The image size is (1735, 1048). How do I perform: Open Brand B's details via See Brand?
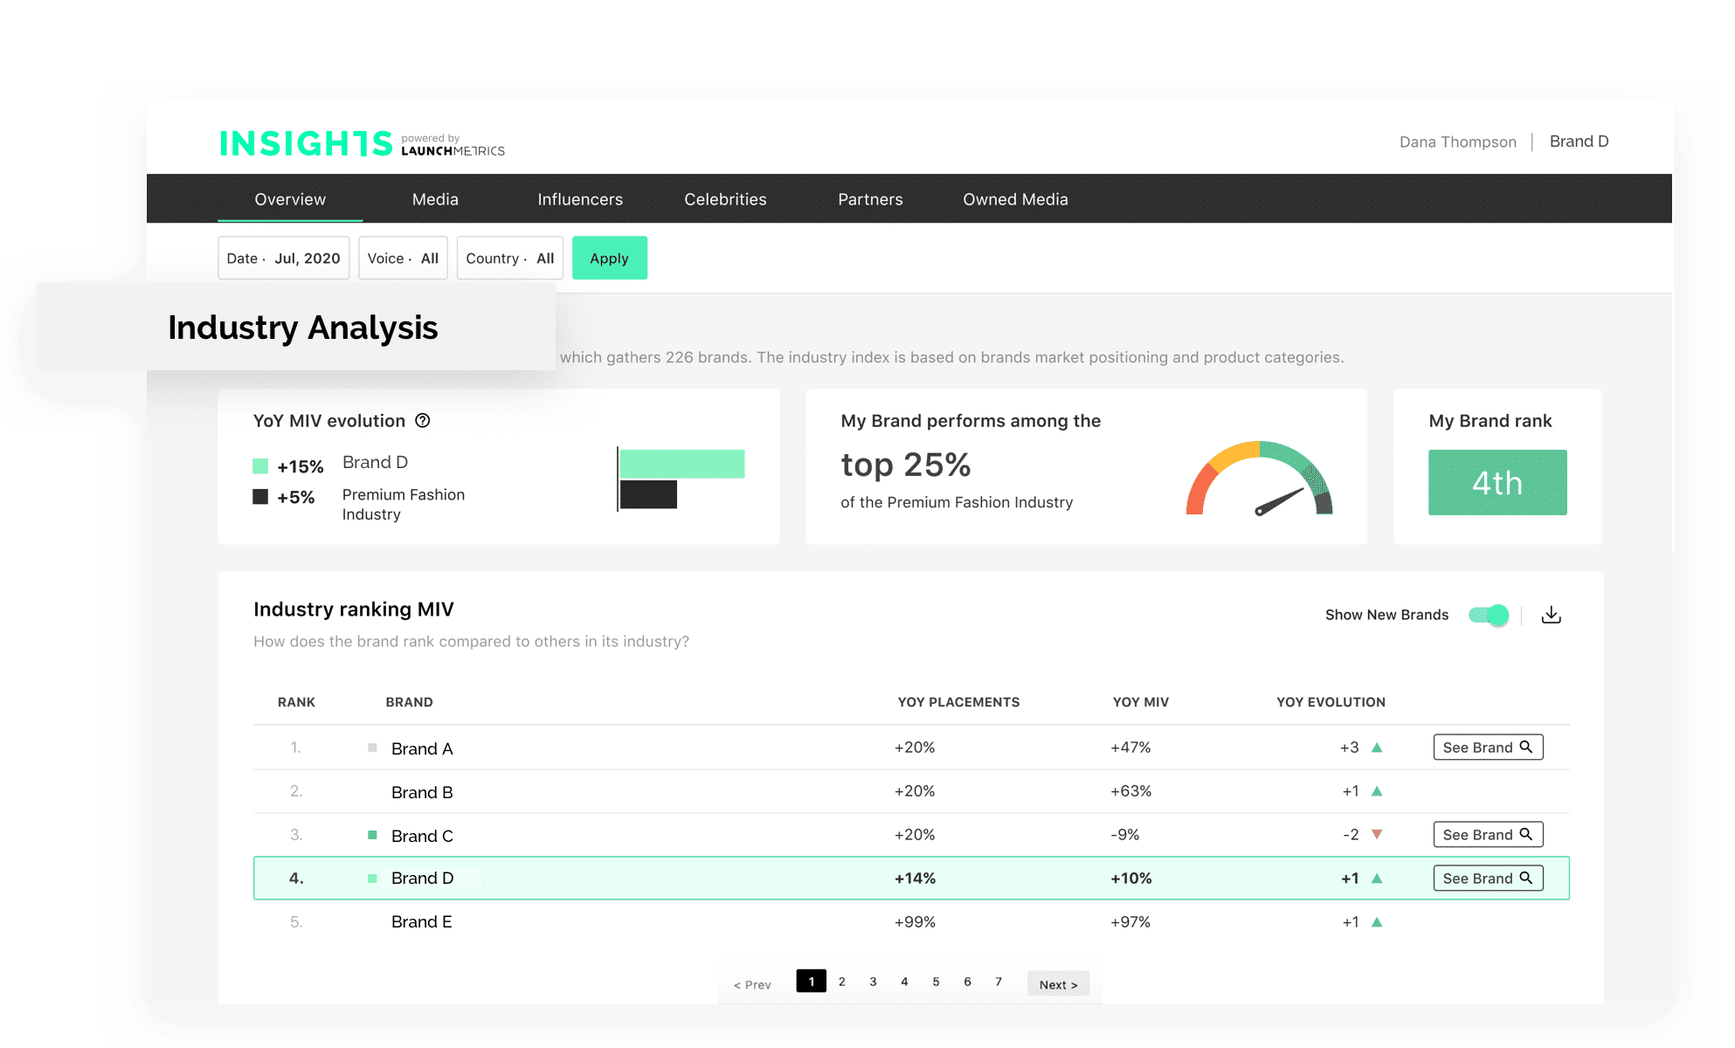tap(1488, 791)
